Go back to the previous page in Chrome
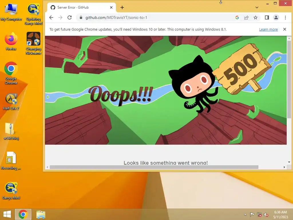The height and width of the screenshot is (220, 293). coord(51,17)
